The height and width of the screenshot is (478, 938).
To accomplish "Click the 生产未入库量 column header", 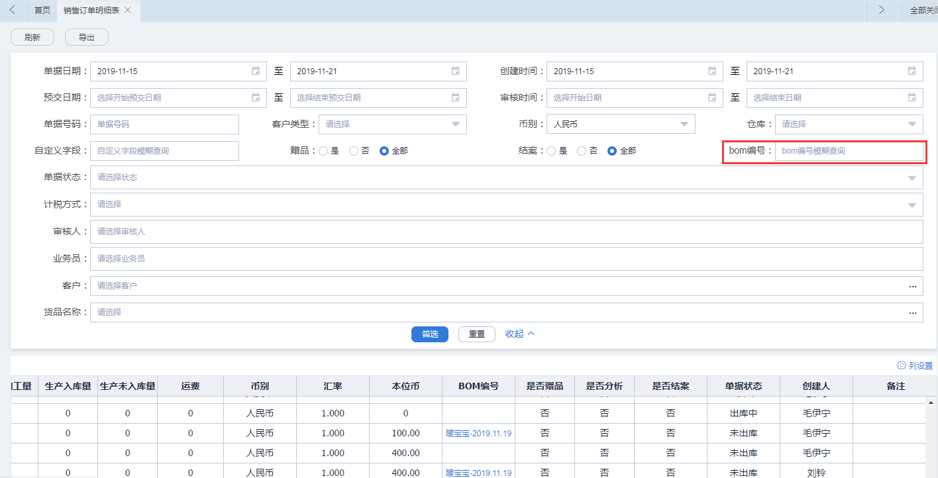I will [128, 386].
